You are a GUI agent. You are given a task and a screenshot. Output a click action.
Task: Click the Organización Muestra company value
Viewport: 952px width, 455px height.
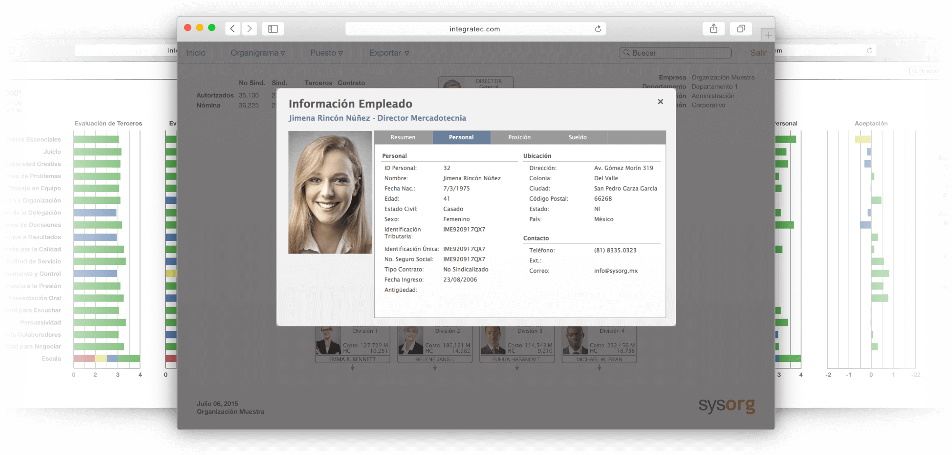(x=723, y=77)
